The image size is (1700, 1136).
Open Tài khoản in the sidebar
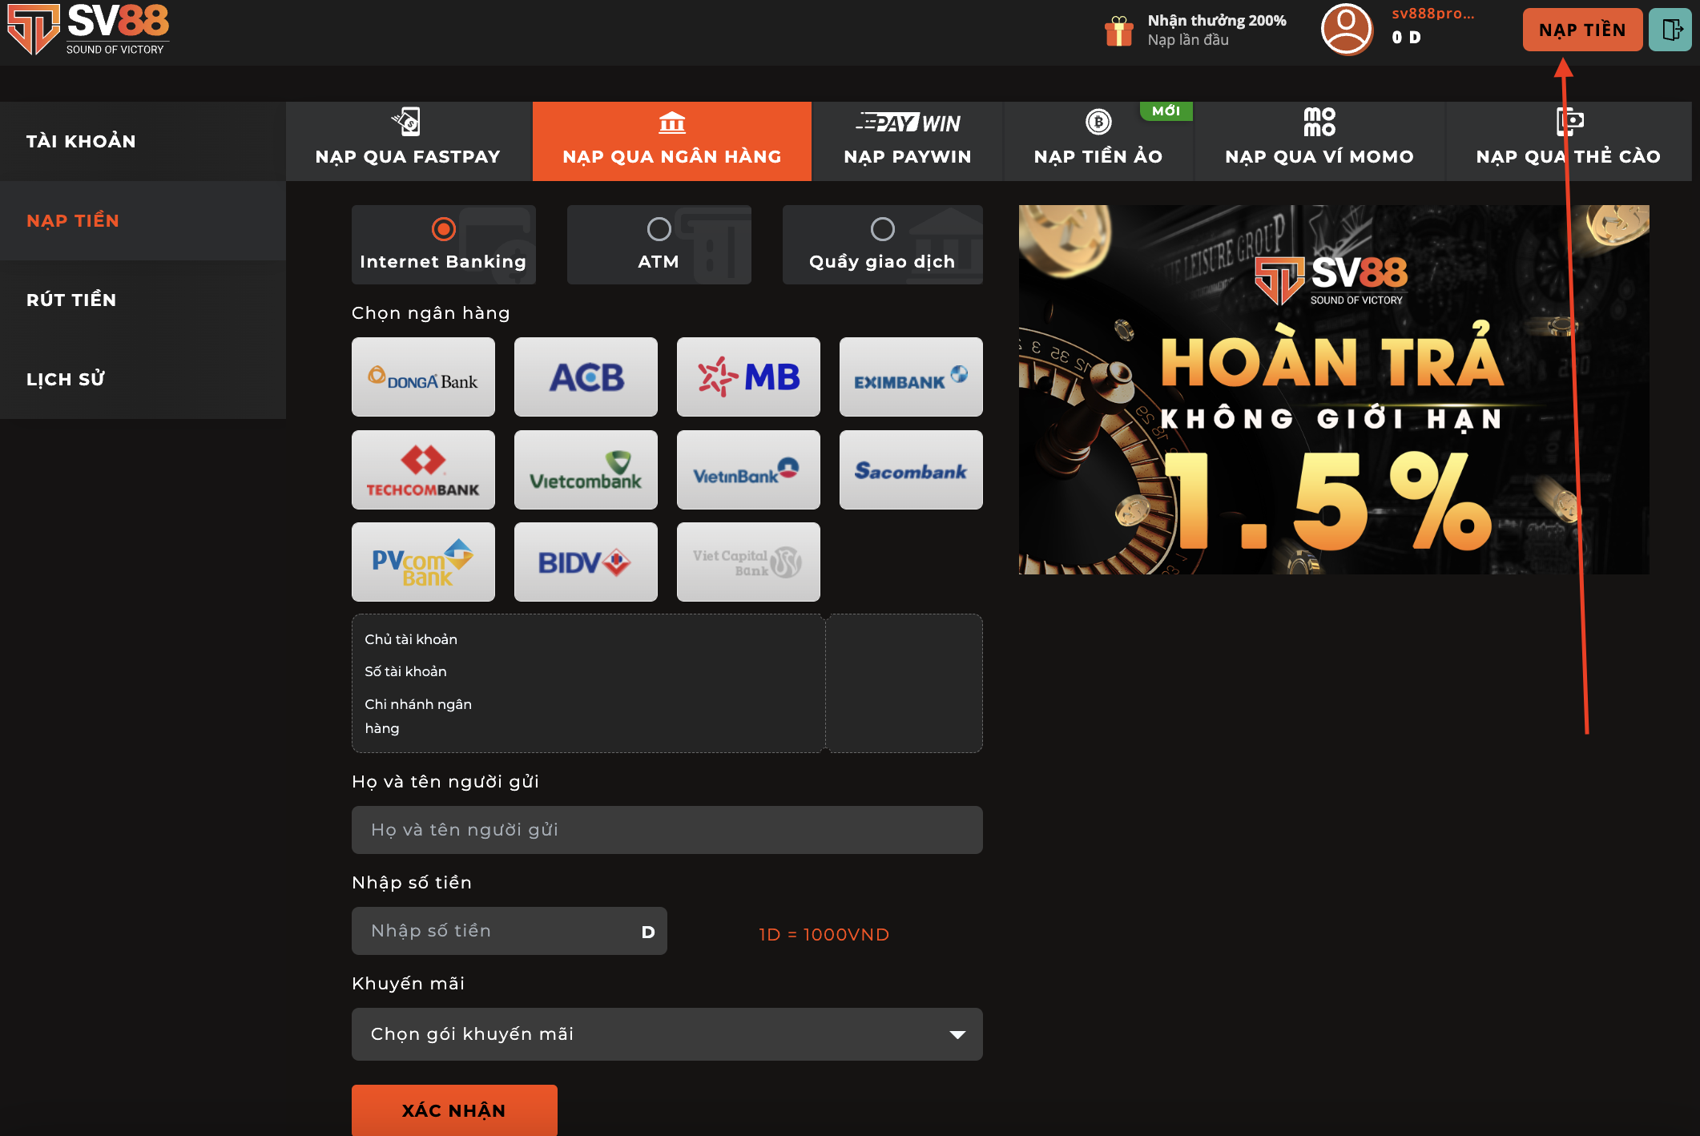pos(143,141)
